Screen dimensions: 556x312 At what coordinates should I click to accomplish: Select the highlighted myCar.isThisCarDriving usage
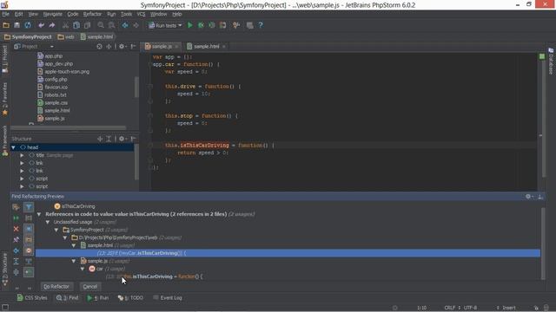(288, 253)
